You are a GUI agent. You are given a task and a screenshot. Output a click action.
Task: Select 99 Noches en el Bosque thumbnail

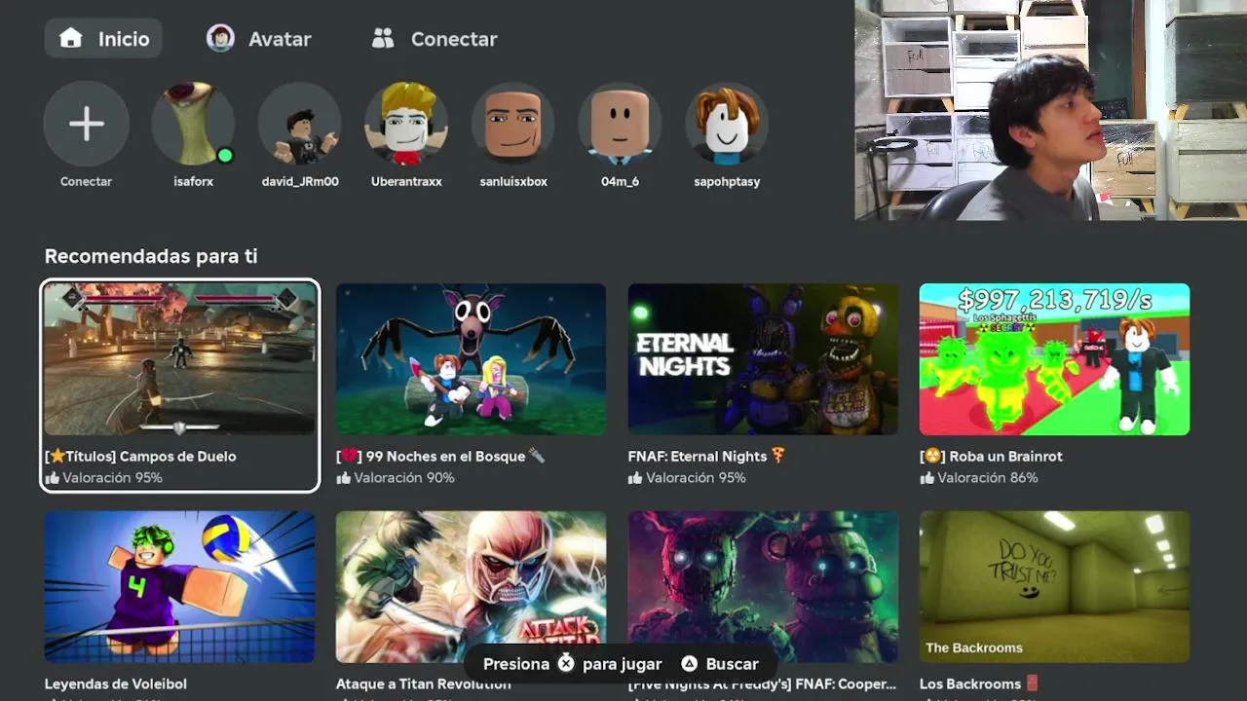pos(471,359)
